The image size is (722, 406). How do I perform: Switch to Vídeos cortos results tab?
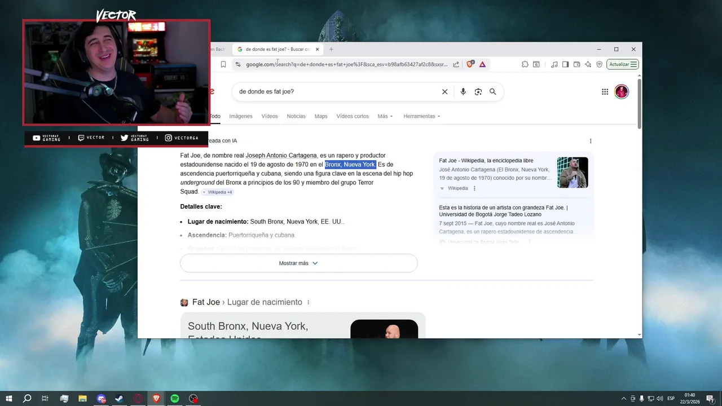(x=353, y=116)
